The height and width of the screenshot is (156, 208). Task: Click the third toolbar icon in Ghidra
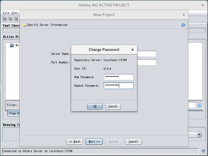click(16, 19)
